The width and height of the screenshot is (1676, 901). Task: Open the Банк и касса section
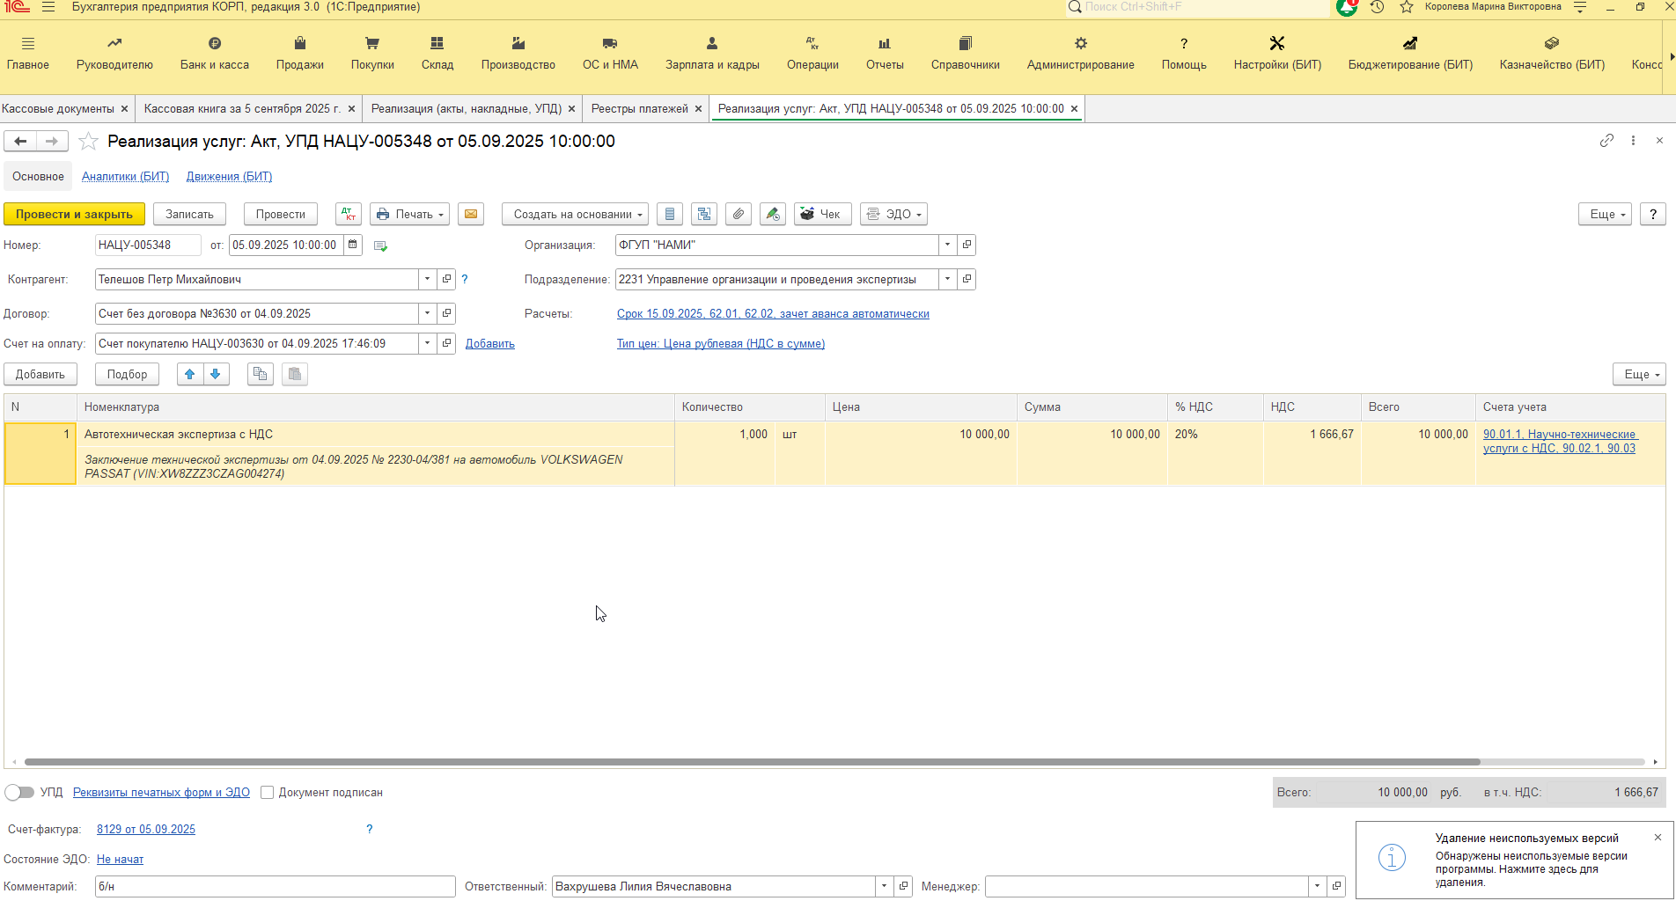click(215, 54)
